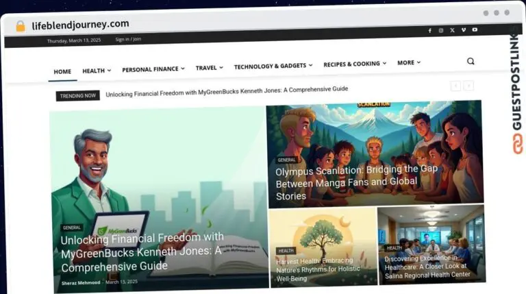Click Health tag on Salina Regional article
Viewport: 526px width, 294px height.
[394, 248]
